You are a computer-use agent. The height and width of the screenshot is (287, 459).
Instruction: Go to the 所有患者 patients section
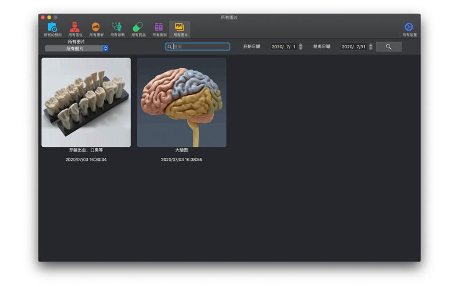pyautogui.click(x=96, y=29)
